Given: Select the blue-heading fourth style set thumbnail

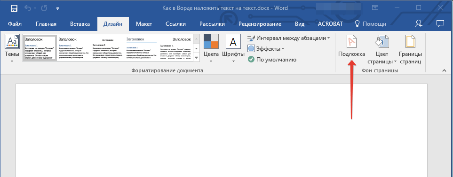Looking at the screenshot, I should tap(141, 48).
